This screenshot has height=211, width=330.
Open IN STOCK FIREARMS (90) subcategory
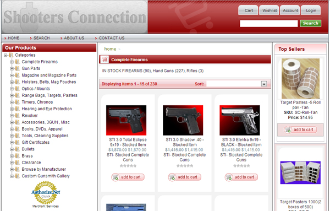click(127, 71)
